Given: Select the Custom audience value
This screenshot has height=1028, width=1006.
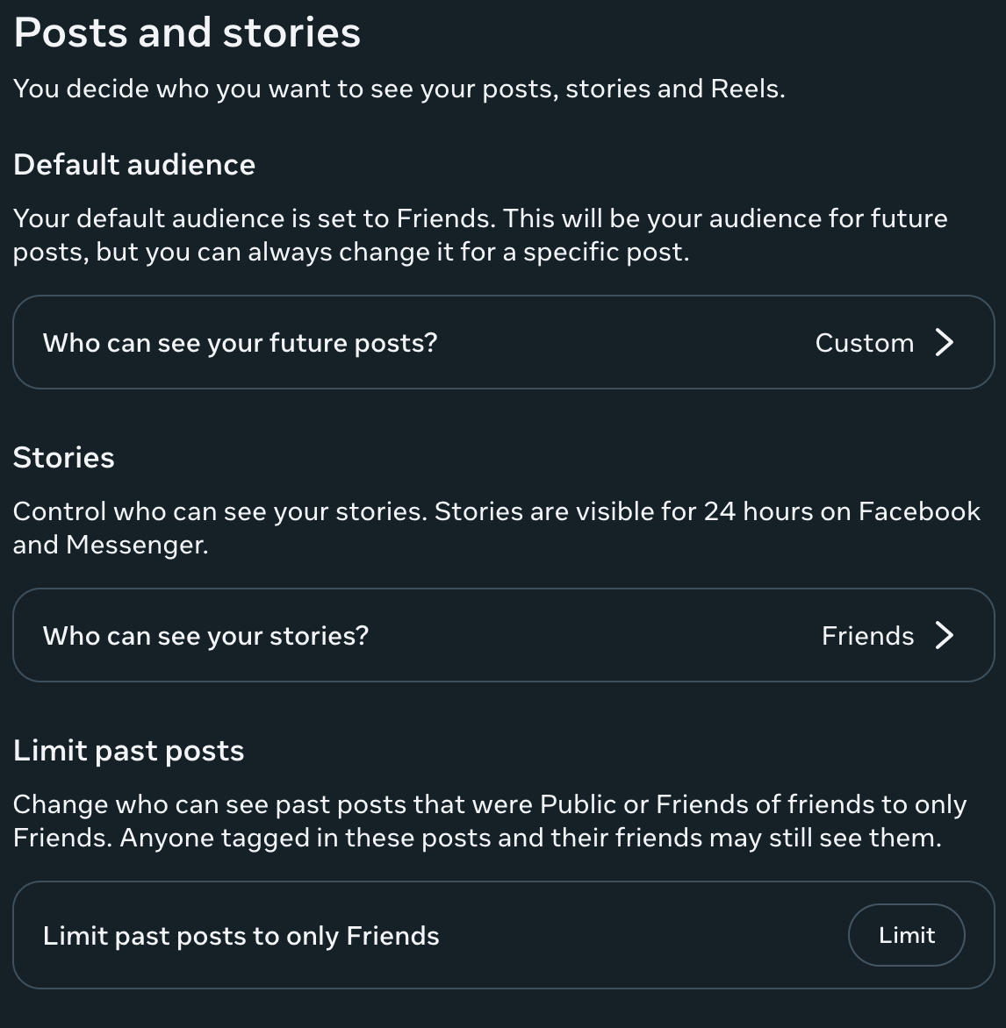Looking at the screenshot, I should point(864,342).
